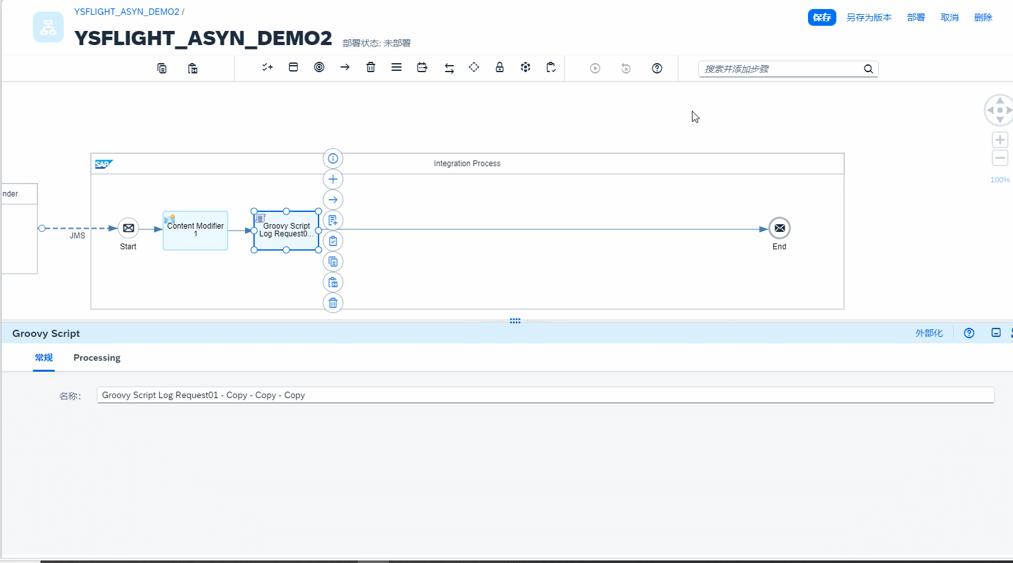This screenshot has height=563, width=1013.
Task: Open the calendar arrow toolbar icon
Action: click(422, 67)
